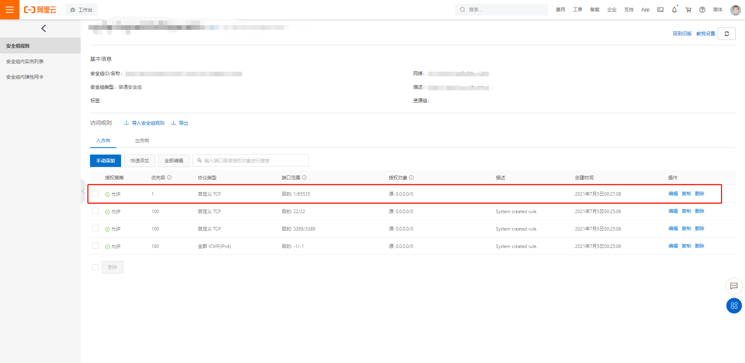Open the chat feedback floating icon
Screen dimensions: 745x363
click(x=734, y=286)
